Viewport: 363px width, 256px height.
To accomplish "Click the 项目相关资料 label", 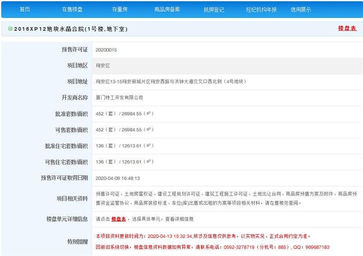I will pos(72,199).
